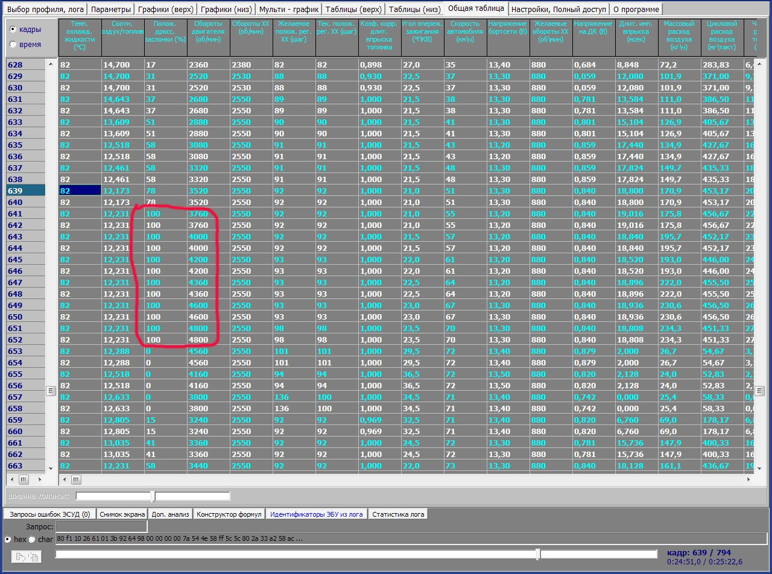772x574 pixels.
Task: Click mass air flow cell 161,1 in row 663
Action: click(680, 465)
